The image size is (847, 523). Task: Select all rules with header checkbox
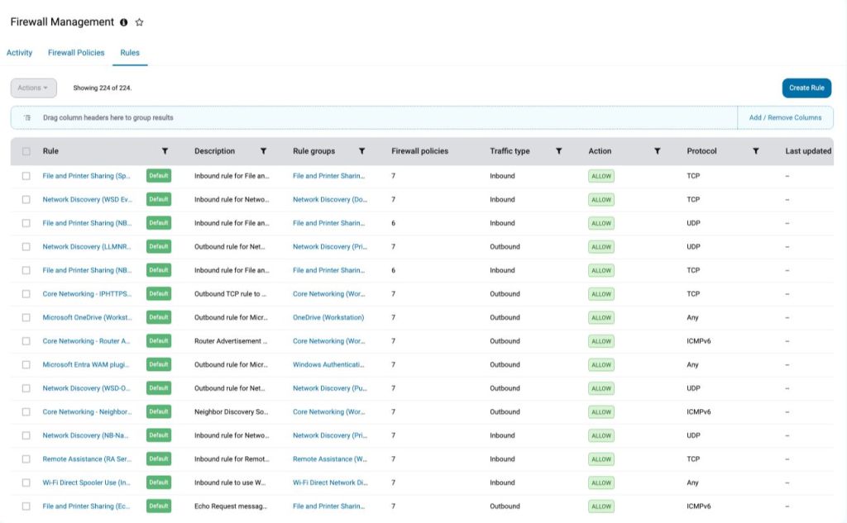(x=26, y=151)
